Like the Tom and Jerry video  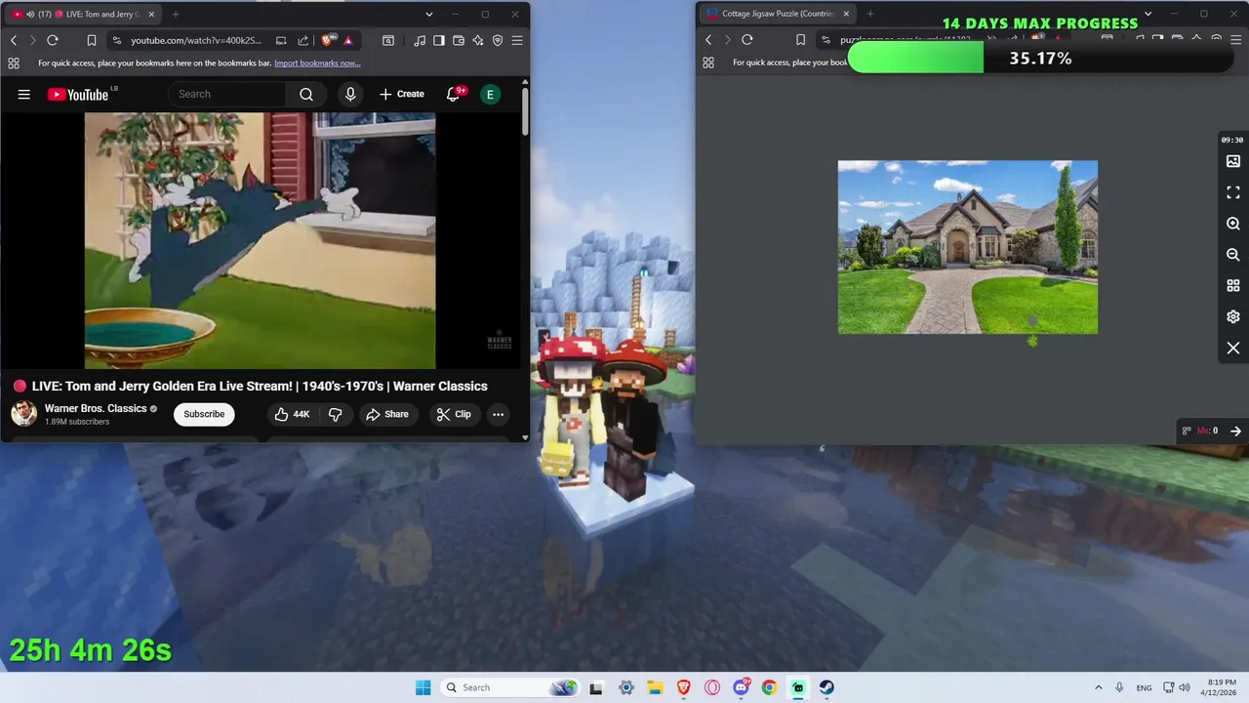tap(292, 414)
